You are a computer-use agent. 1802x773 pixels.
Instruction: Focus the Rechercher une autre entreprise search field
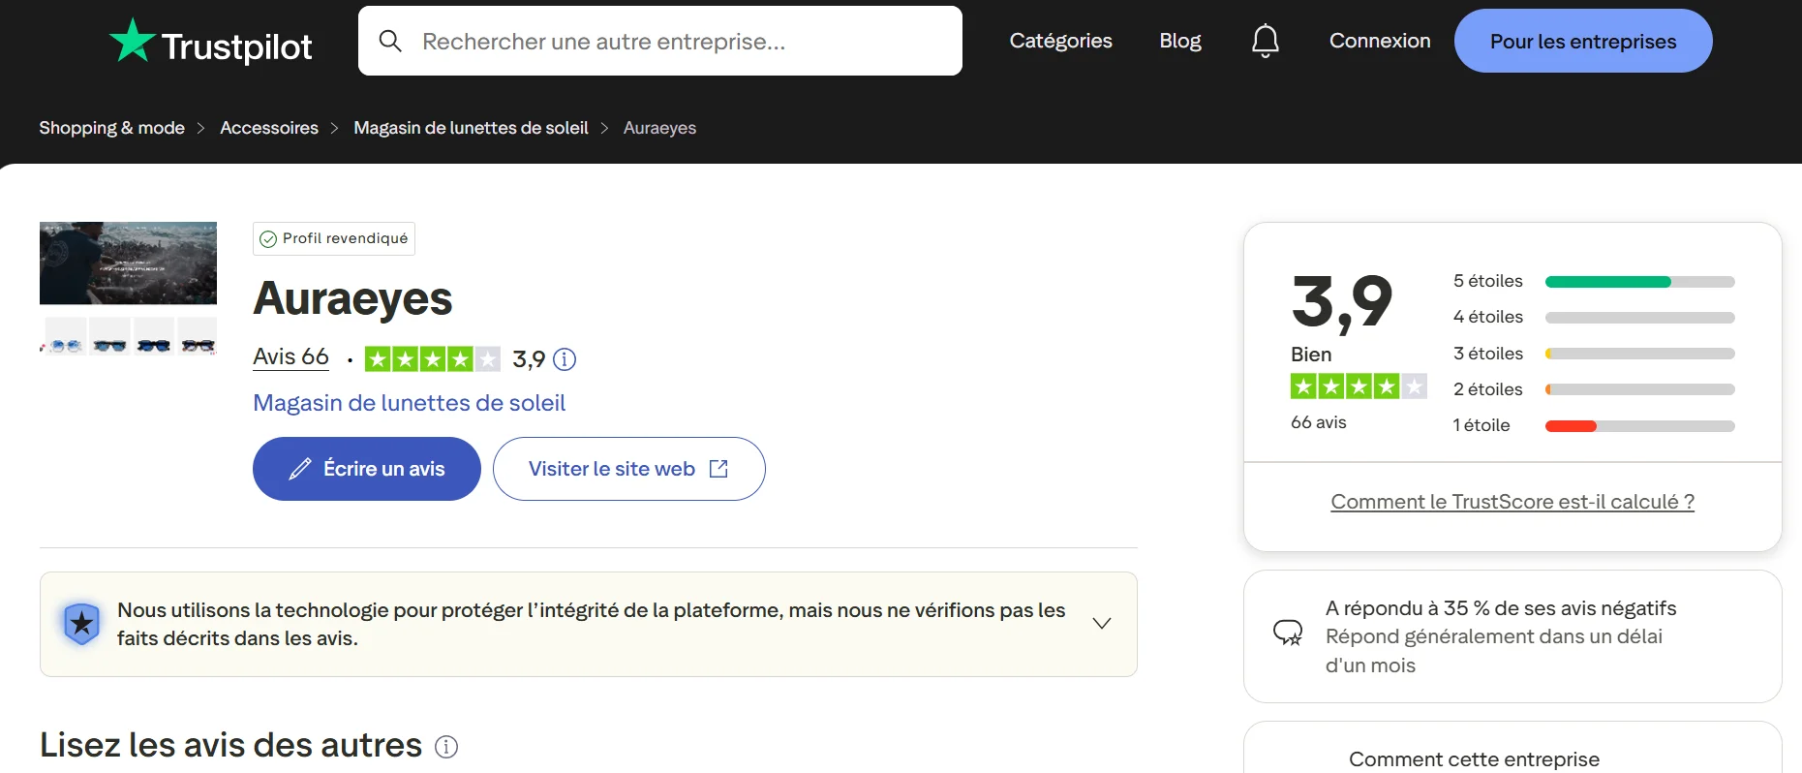point(660,41)
